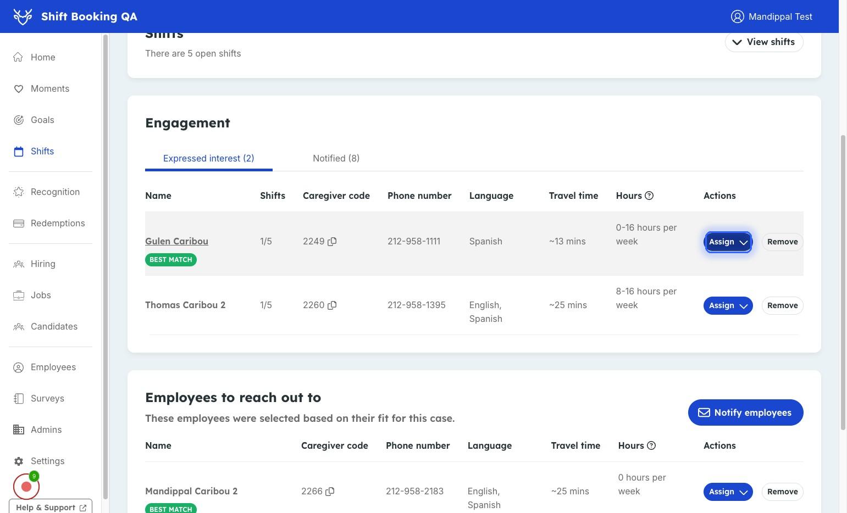Click Shift Booking QA header title
The width and height of the screenshot is (847, 513).
pyautogui.click(x=89, y=16)
